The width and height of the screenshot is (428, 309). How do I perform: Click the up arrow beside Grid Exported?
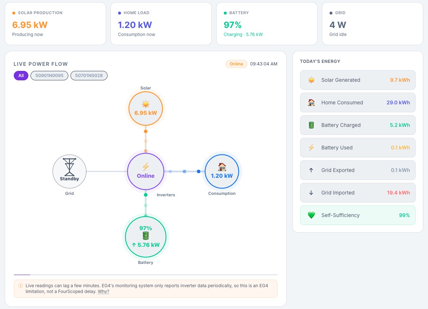311,170
